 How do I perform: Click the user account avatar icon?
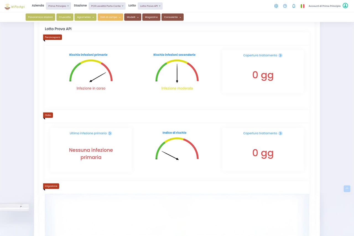(345, 6)
